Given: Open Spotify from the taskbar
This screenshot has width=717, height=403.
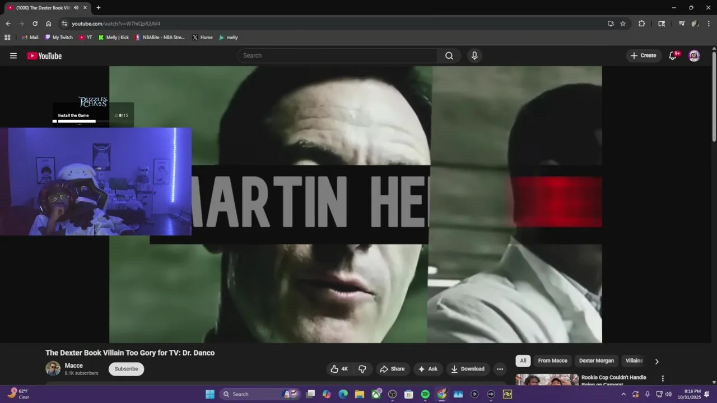Looking at the screenshot, I should pyautogui.click(x=425, y=394).
